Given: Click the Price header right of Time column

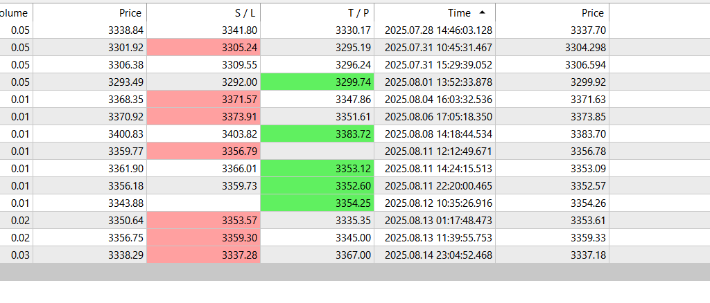Looking at the screenshot, I should 593,12.
